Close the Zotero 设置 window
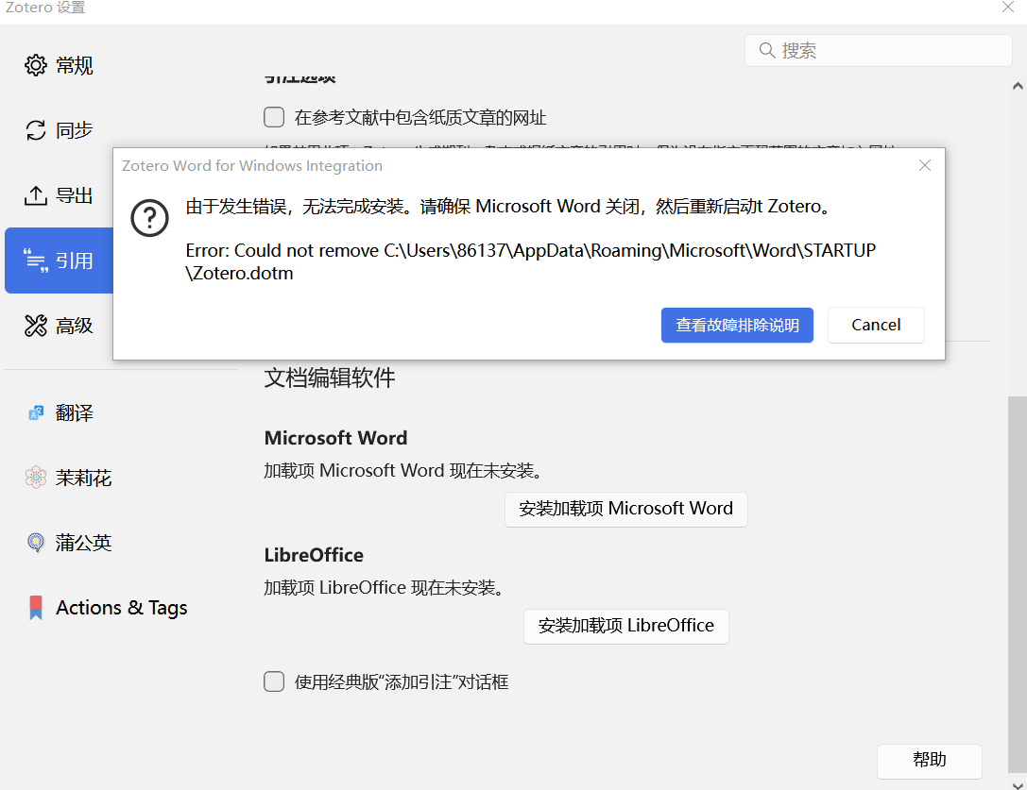This screenshot has height=790, width=1027. click(x=1007, y=8)
